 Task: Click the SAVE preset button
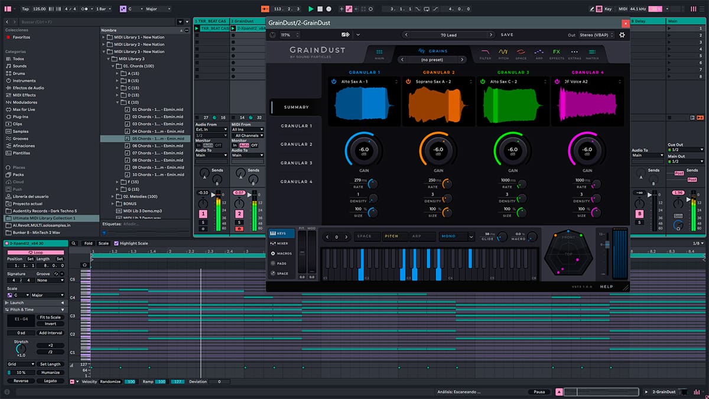(507, 35)
